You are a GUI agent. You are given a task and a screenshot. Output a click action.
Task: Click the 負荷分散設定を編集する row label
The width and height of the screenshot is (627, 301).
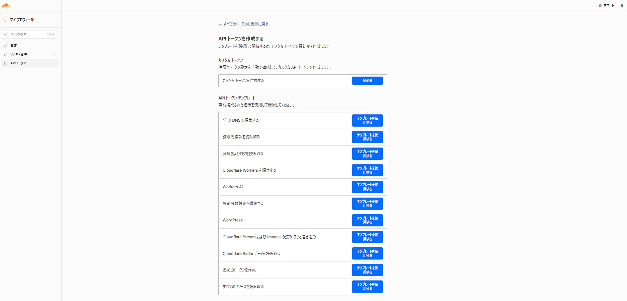point(243,204)
